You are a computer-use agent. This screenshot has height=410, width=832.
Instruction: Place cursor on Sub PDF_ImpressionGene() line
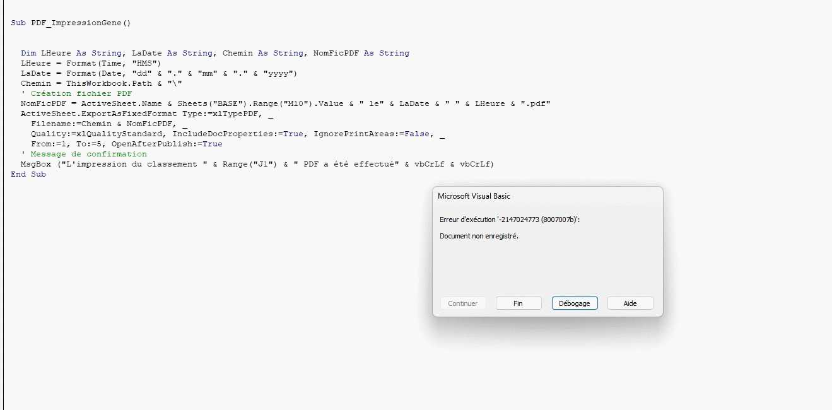[70, 23]
